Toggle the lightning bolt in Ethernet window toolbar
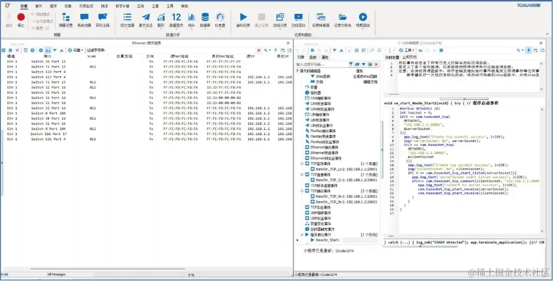553x281 pixels. click(x=276, y=51)
